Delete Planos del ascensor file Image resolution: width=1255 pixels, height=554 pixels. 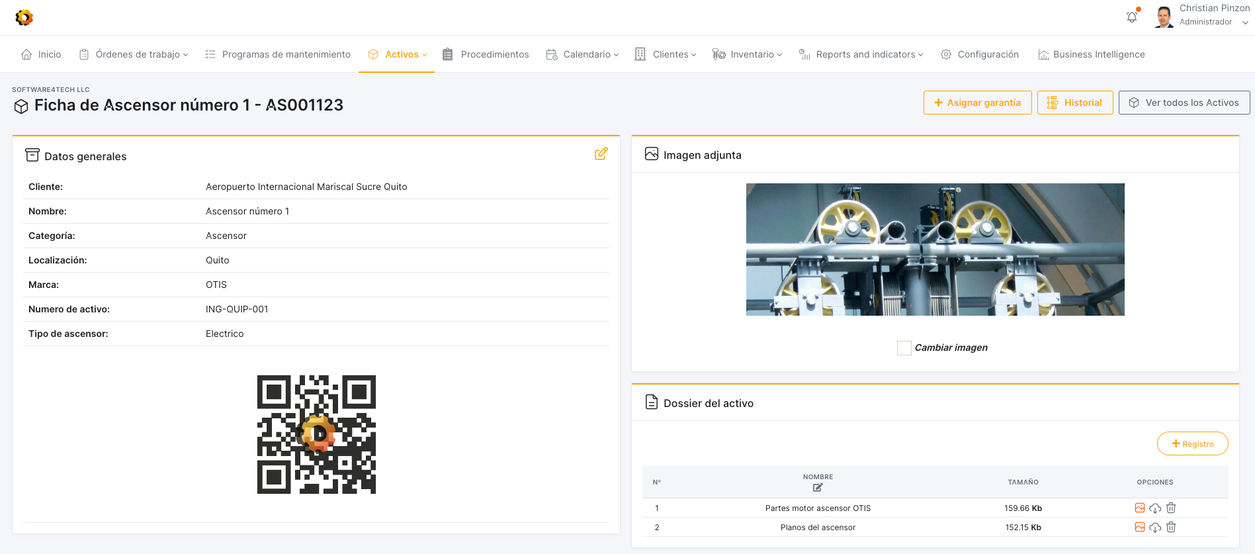point(1171,527)
